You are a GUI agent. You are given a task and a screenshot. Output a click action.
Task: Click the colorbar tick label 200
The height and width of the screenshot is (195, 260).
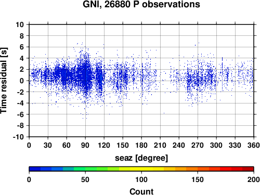pyautogui.click(x=254, y=179)
